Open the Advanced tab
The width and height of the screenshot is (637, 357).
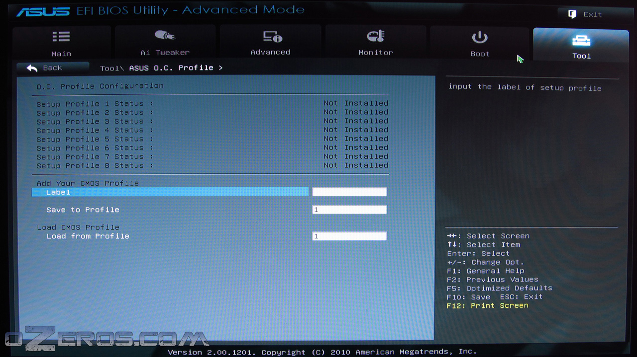pos(270,43)
